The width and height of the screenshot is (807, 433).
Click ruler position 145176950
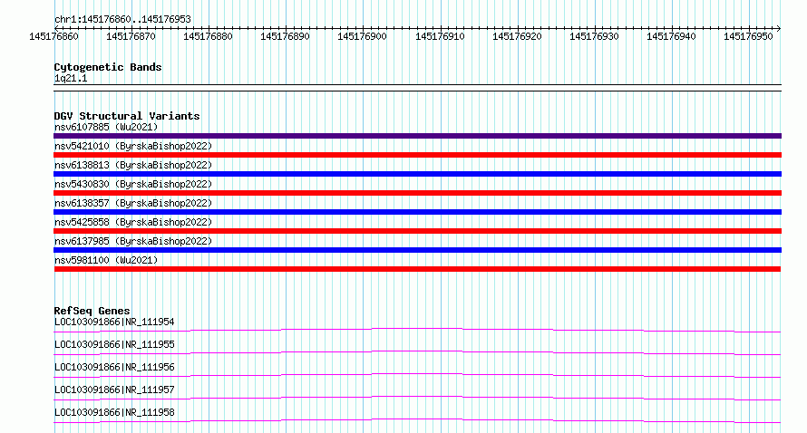(x=748, y=36)
